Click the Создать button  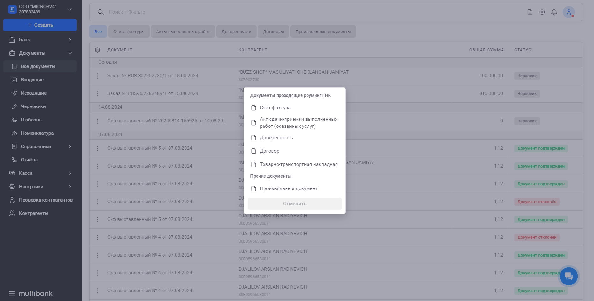(x=40, y=25)
